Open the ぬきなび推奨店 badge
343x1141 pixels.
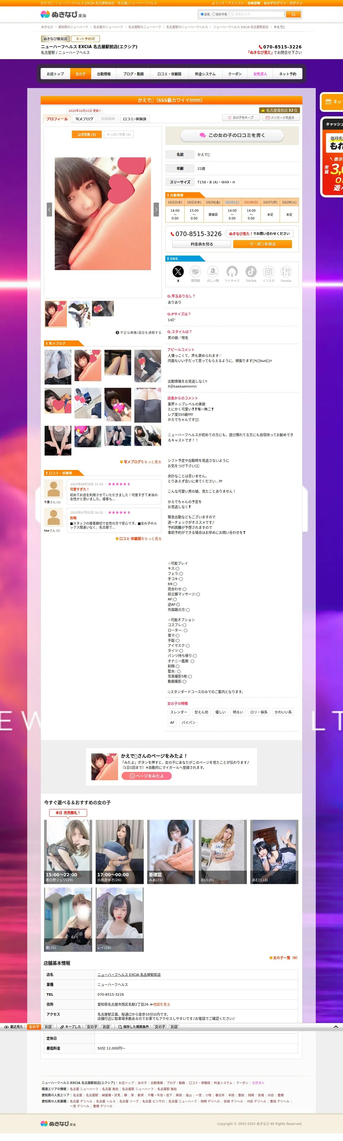[x=55, y=39]
